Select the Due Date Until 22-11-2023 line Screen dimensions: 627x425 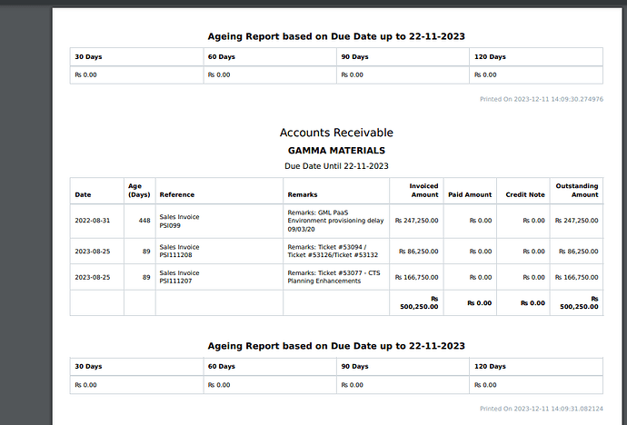336,166
